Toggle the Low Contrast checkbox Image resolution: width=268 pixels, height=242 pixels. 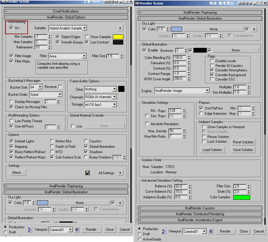tap(87, 42)
